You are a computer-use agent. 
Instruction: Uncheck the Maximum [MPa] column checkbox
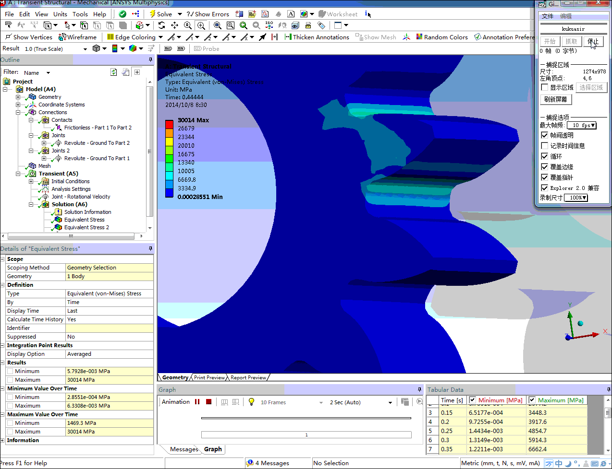(x=532, y=400)
